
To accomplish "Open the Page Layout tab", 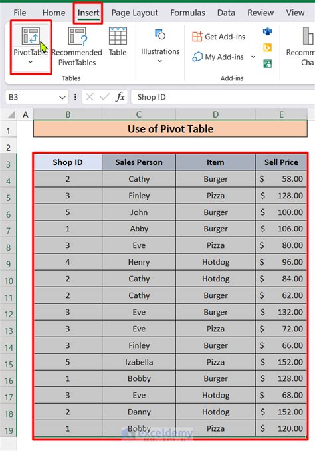I will (x=134, y=13).
